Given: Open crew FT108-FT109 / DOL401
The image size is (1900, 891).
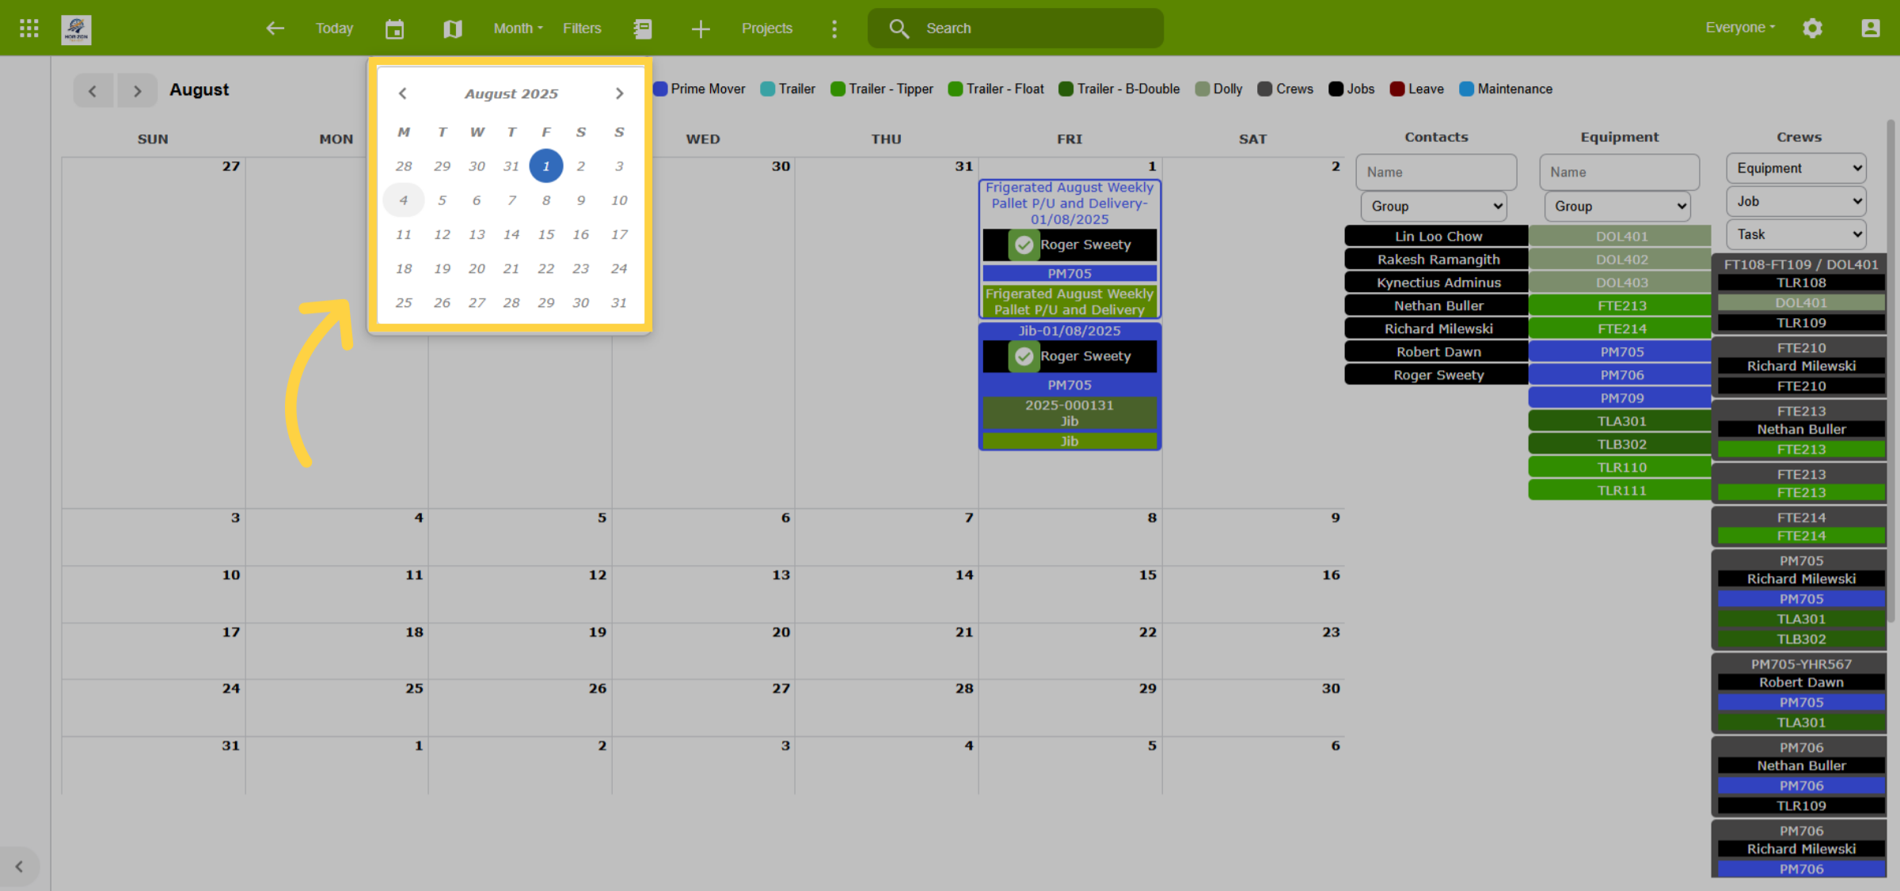Looking at the screenshot, I should coord(1801,265).
